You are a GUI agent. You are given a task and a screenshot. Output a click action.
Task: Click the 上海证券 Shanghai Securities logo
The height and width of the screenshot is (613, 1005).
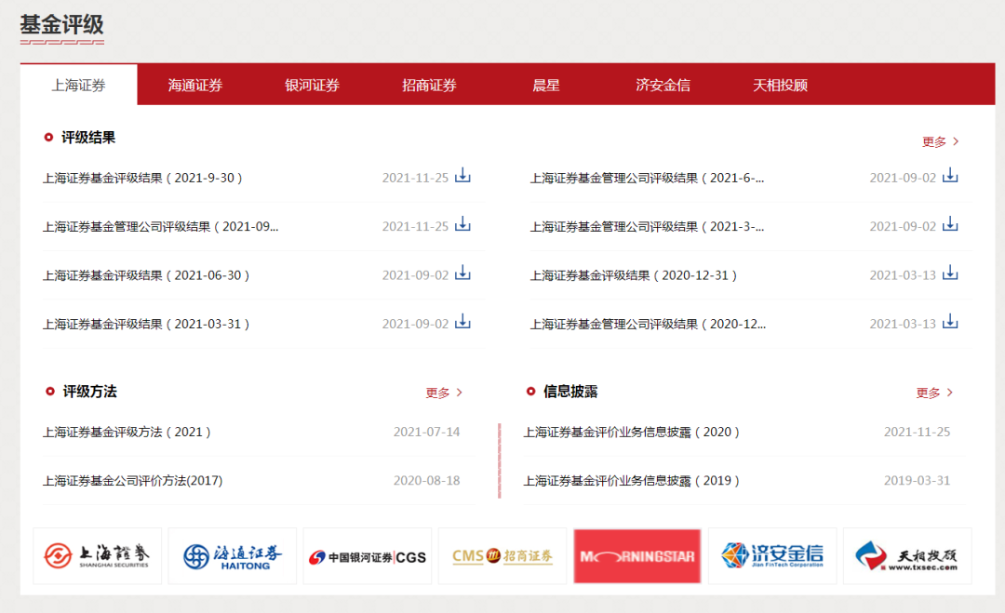[x=98, y=556]
